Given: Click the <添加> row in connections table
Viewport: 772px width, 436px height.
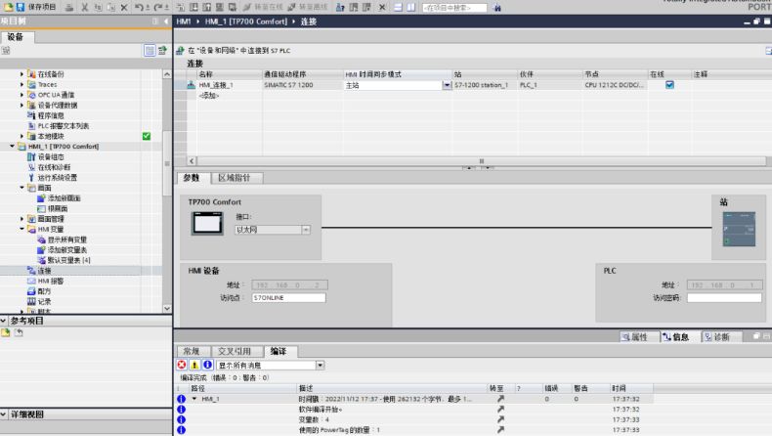Looking at the screenshot, I should pyautogui.click(x=209, y=96).
